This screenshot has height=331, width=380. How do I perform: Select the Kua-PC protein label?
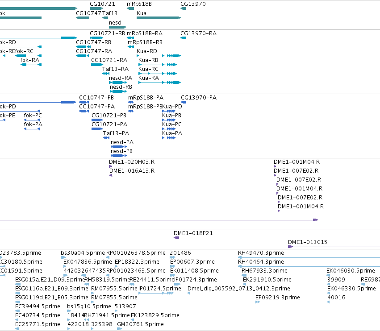pyautogui.click(x=172, y=124)
